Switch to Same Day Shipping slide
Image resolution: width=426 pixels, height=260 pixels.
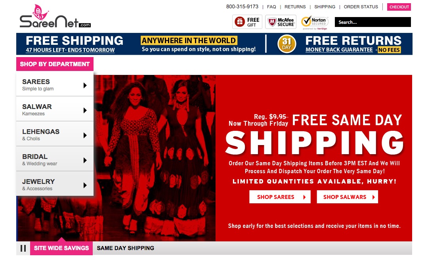coord(126,248)
